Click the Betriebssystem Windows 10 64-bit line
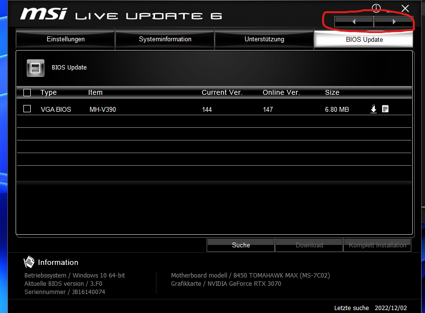 coord(75,276)
